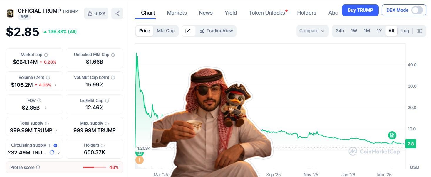Image resolution: width=431 pixels, height=177 pixels.
Task: Switch to the Markets tab
Action: [x=177, y=13]
